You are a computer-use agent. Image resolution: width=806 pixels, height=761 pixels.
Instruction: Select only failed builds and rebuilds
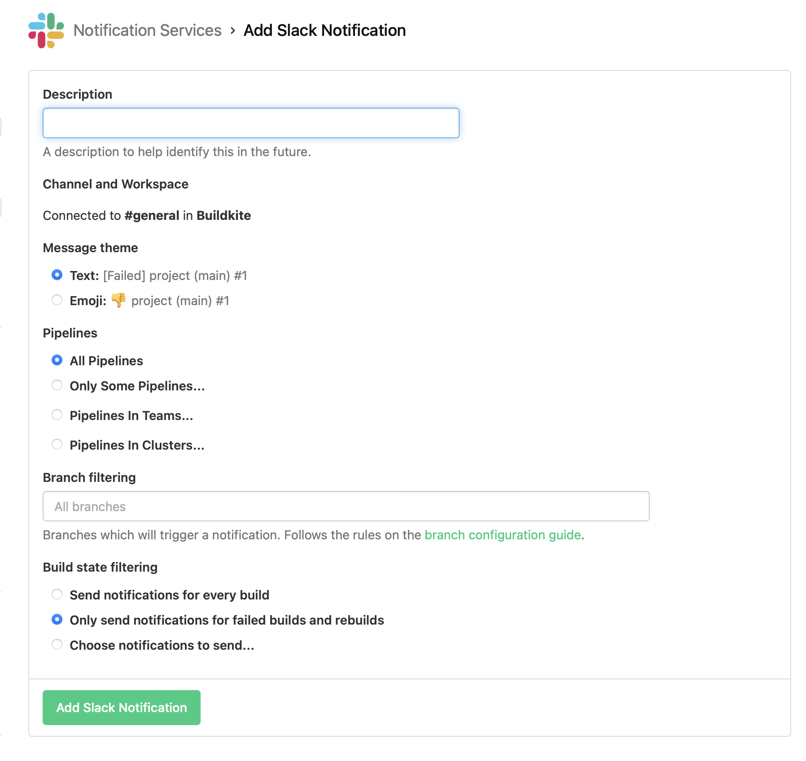(57, 619)
